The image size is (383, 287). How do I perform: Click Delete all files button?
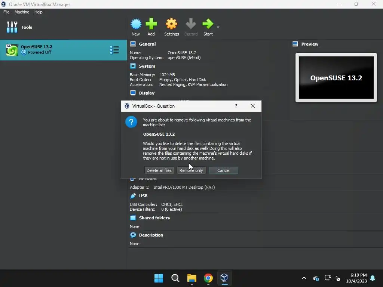point(159,170)
